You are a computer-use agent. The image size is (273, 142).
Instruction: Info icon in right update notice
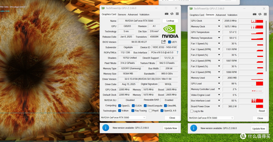pos(194,128)
